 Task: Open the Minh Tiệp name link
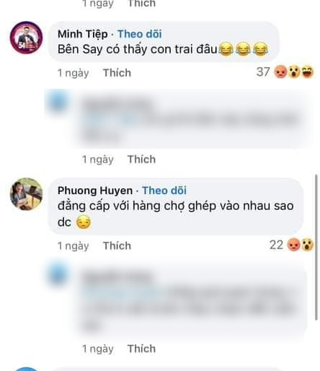click(83, 34)
